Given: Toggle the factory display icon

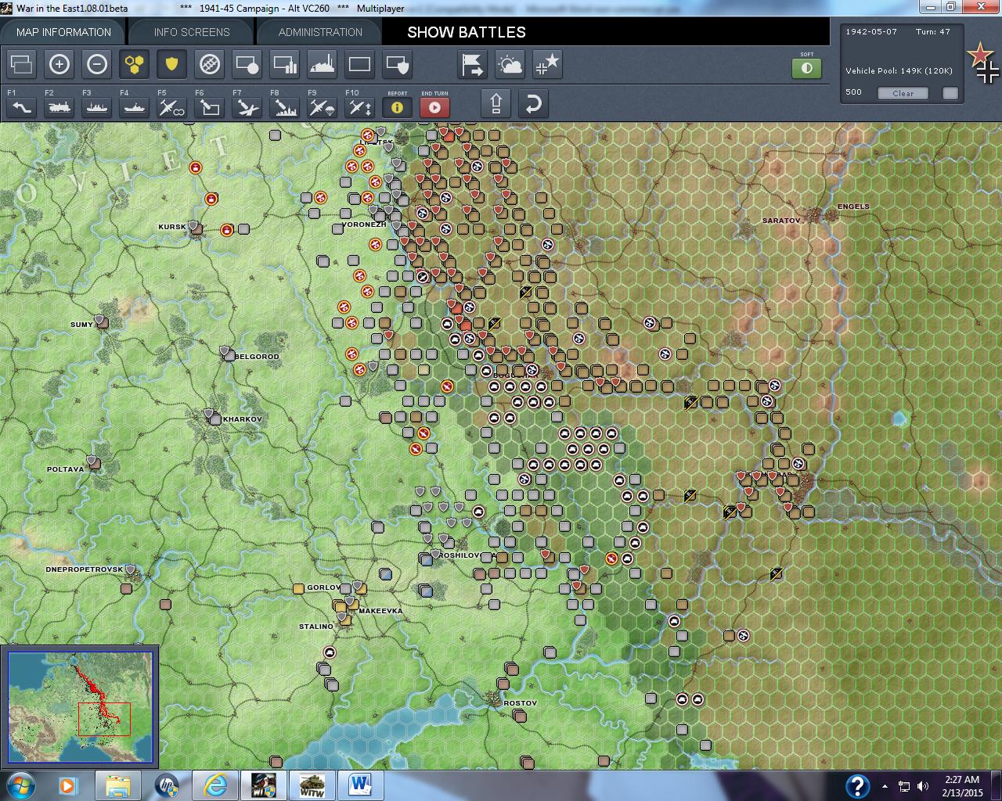Looking at the screenshot, I should [x=323, y=64].
